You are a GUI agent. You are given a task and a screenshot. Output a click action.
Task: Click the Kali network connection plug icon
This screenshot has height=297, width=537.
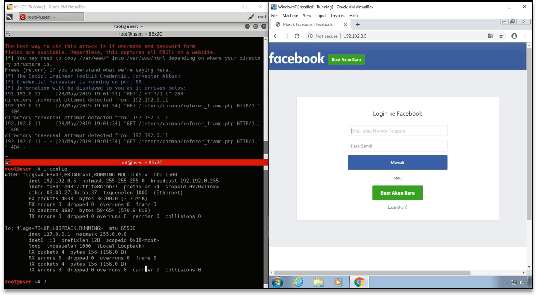(252, 17)
